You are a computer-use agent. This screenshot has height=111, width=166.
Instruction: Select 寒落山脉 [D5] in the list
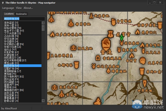pos(23,63)
